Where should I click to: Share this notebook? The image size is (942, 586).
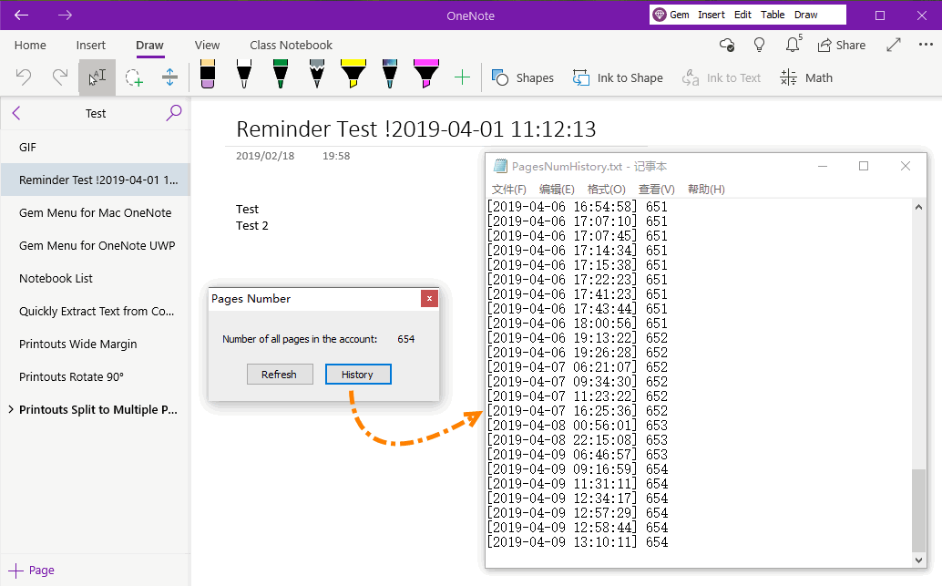click(842, 45)
